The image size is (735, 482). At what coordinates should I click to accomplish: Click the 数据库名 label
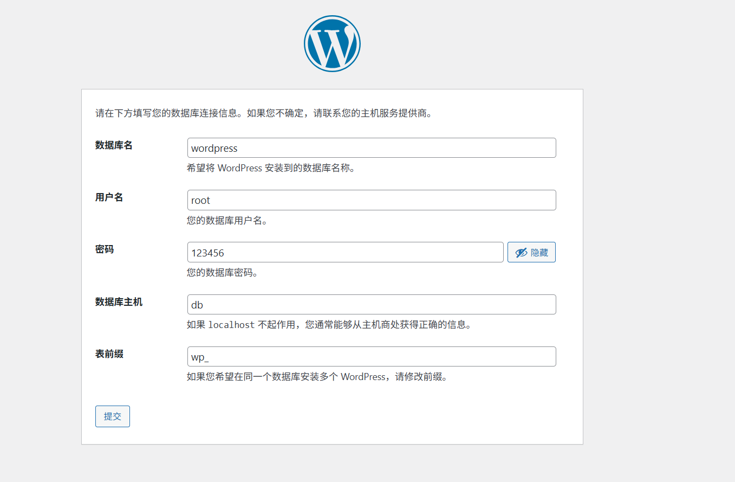(114, 145)
